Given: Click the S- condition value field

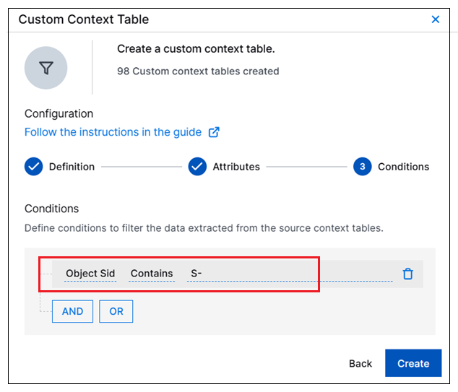Looking at the screenshot, I should tap(289, 274).
